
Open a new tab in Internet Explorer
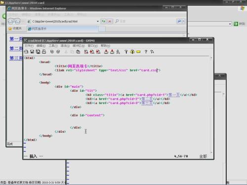[x=102, y=29]
